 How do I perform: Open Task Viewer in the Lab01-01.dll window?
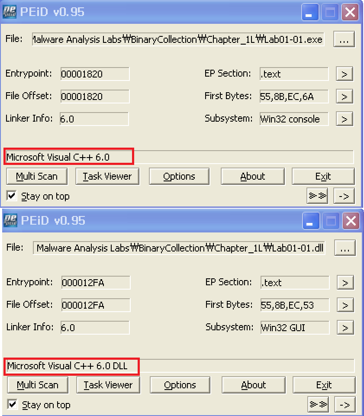[108, 385]
